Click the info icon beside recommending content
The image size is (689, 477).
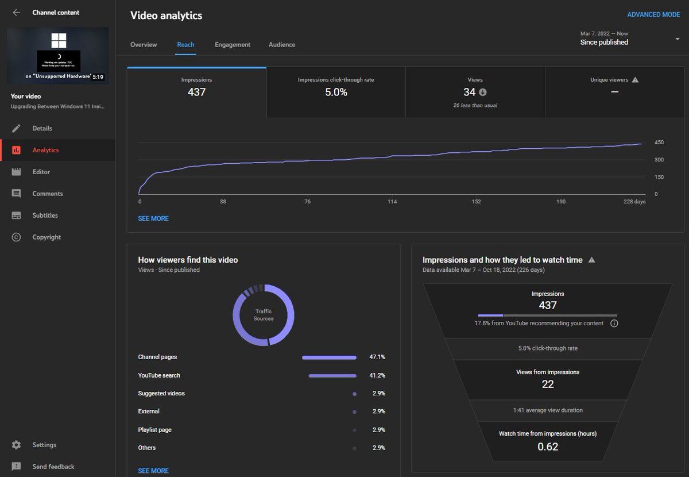(614, 324)
